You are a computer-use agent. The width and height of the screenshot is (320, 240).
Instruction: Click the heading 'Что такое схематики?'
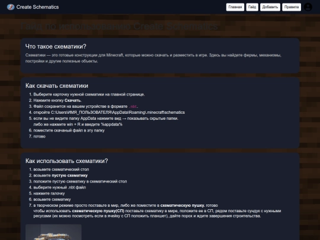point(56,47)
